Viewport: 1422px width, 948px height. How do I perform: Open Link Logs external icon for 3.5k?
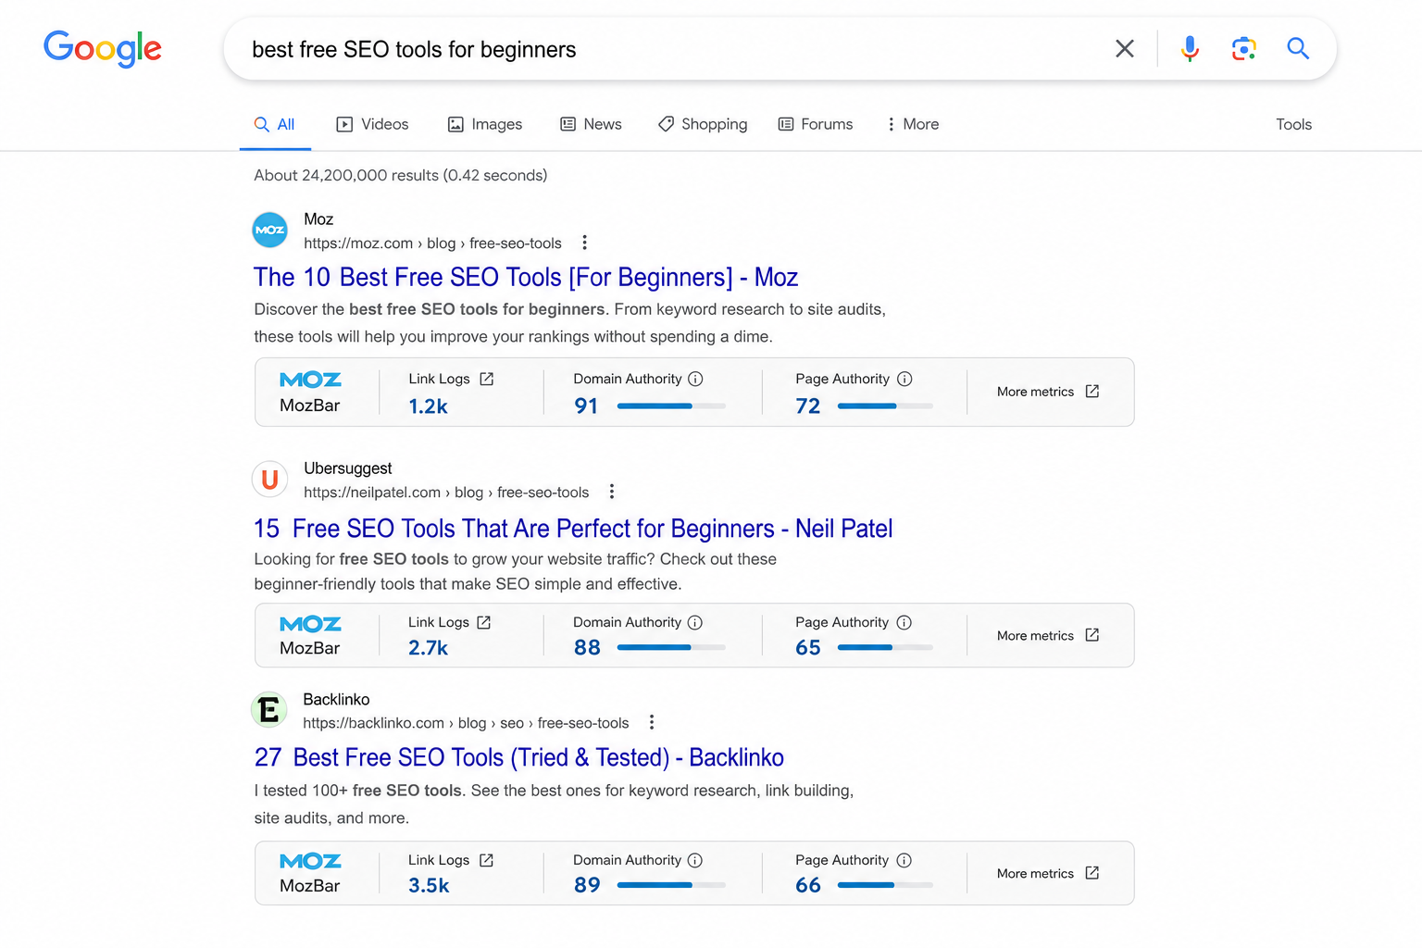(486, 860)
